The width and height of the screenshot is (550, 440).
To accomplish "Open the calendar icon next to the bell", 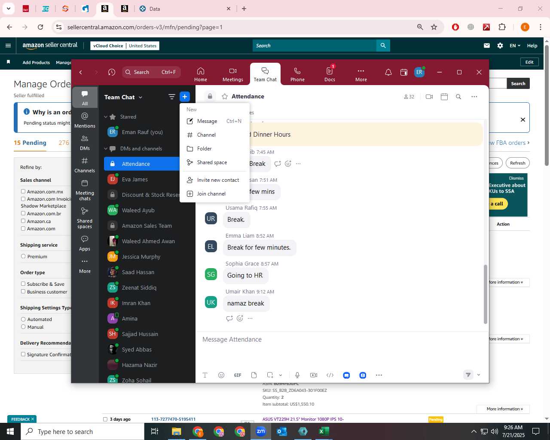I will (x=404, y=72).
